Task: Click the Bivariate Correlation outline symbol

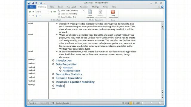Action: pos(53,78)
